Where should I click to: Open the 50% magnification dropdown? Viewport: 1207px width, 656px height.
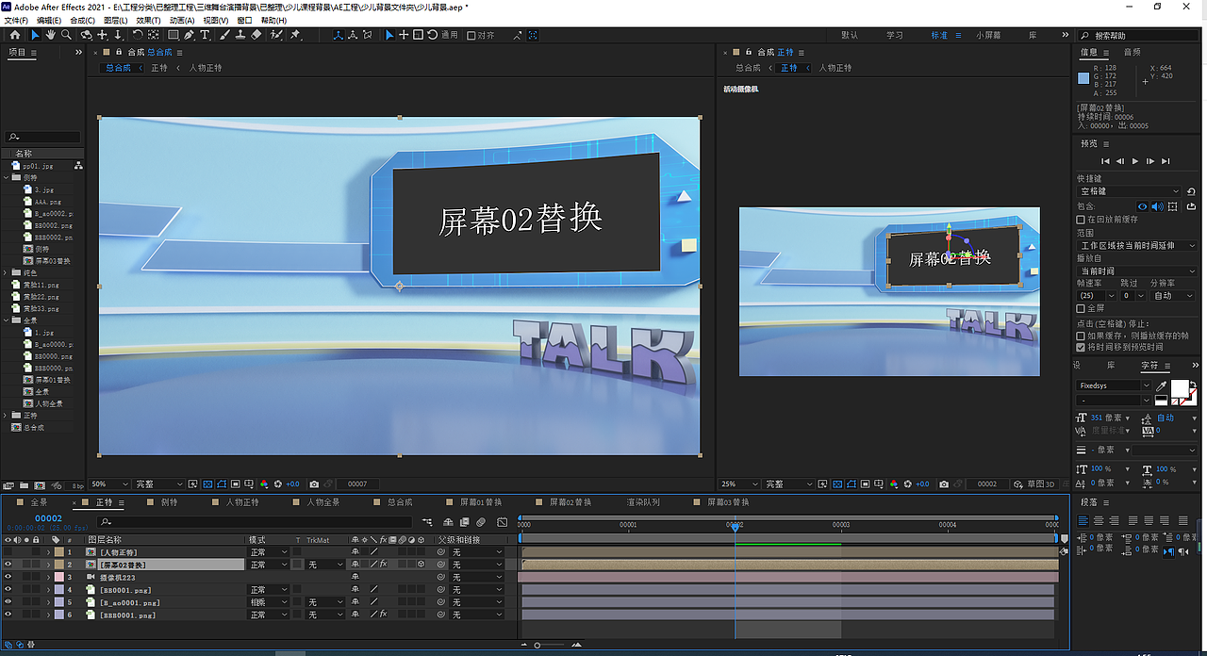[x=110, y=484]
